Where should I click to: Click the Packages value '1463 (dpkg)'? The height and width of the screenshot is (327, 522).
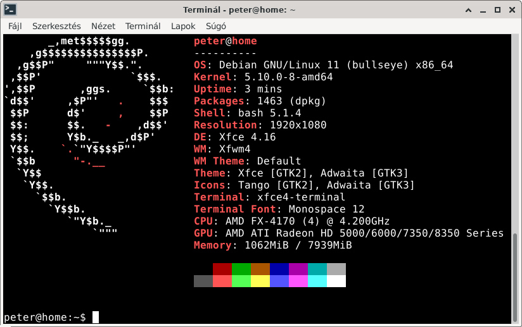[291, 101]
